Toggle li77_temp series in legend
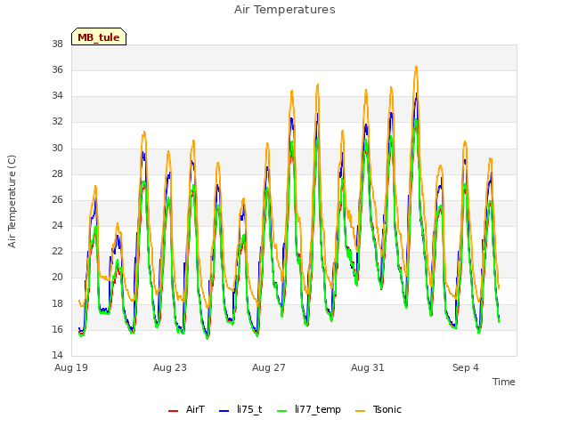This screenshot has width=570, height=427. [309, 409]
